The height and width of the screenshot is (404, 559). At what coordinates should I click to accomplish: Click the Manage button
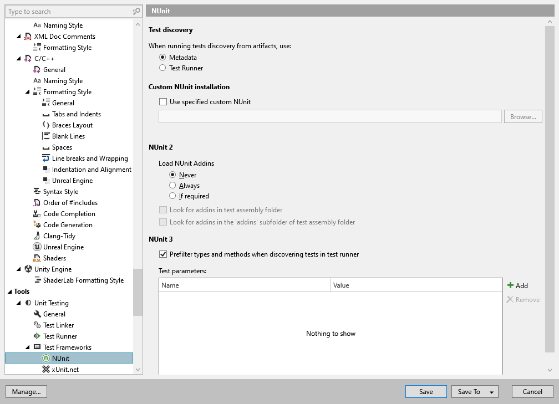click(26, 391)
